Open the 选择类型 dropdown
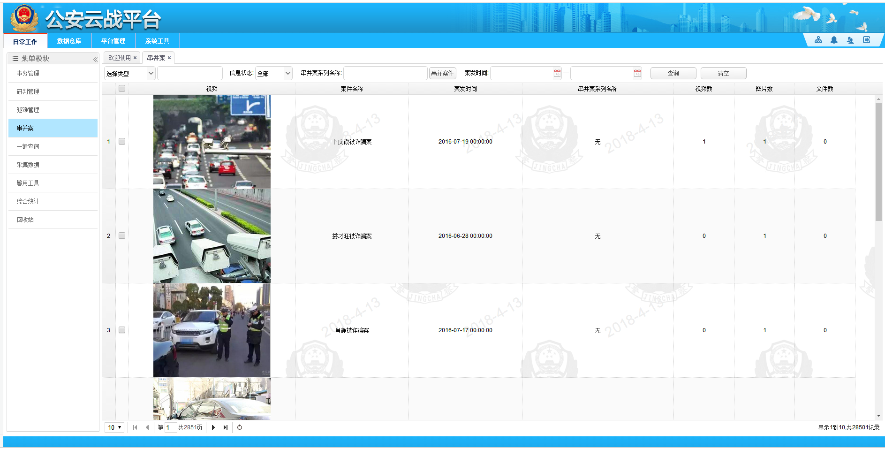 click(x=130, y=73)
